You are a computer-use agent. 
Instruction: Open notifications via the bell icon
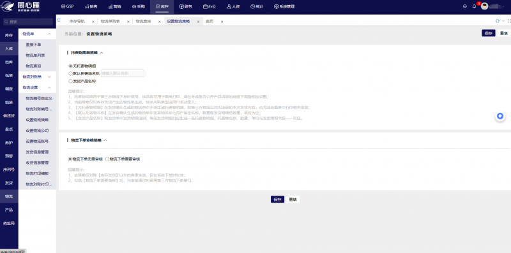pos(474,6)
